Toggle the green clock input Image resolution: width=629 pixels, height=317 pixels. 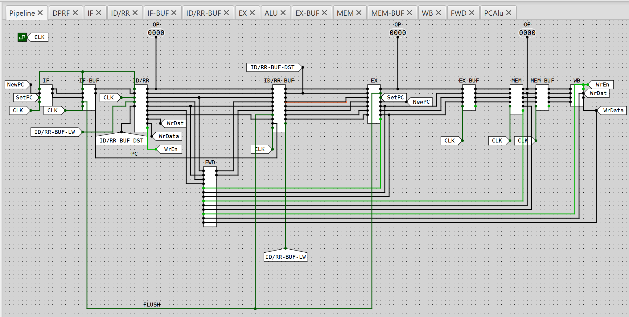point(22,37)
